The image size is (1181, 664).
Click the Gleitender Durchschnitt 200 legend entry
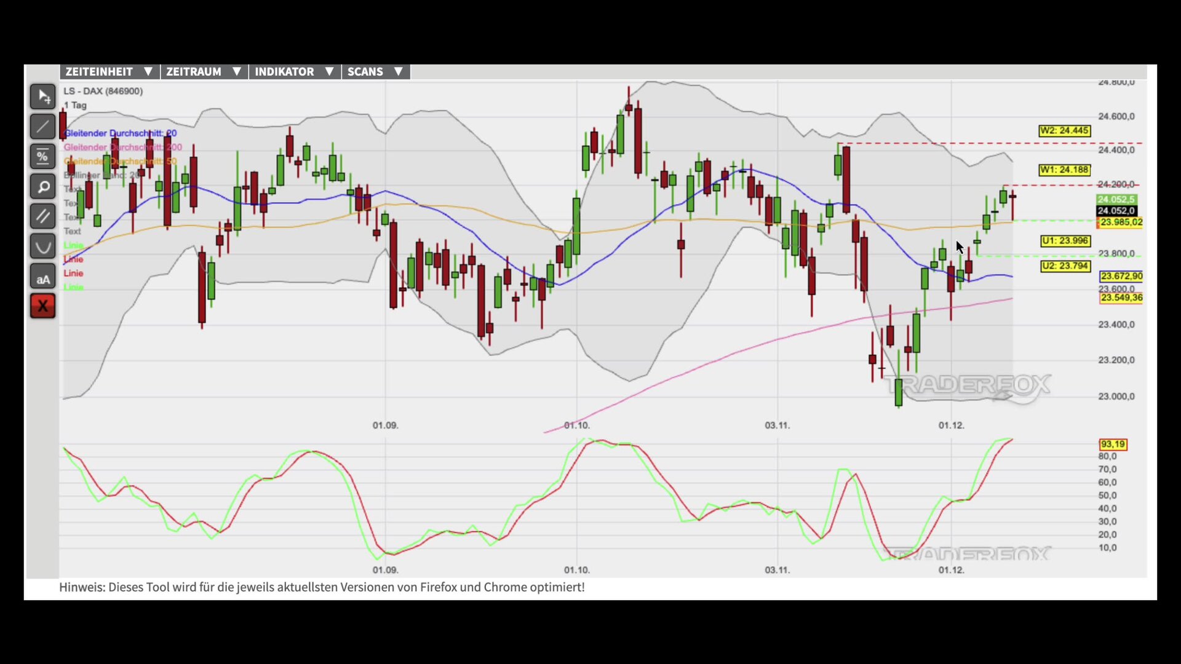tap(123, 148)
